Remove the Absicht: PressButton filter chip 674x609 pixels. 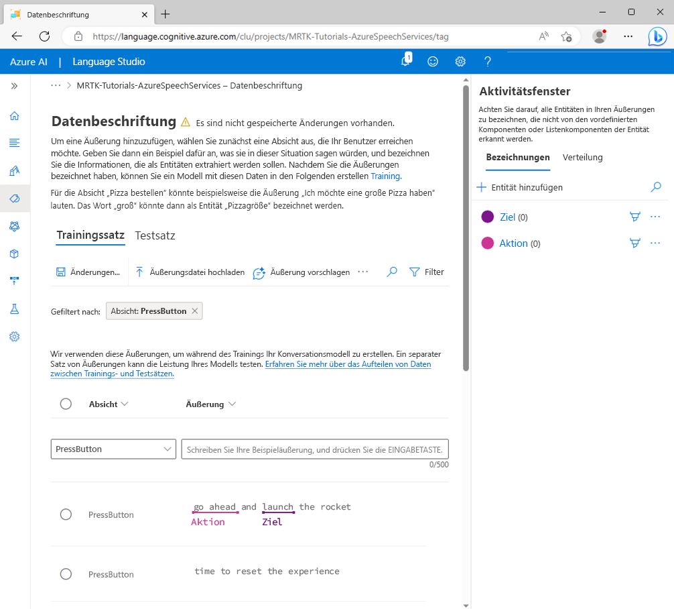(x=195, y=311)
